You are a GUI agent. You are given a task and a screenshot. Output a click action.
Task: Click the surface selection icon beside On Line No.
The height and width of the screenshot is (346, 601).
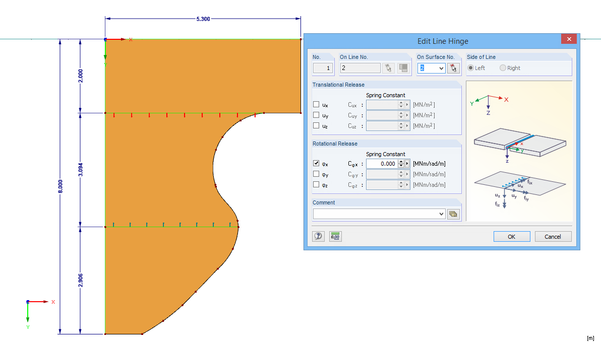point(403,68)
